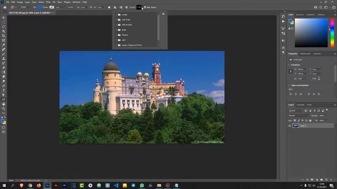Screen dimensions: 337x189
Task: Select the Gradient tool
Action: click(4, 72)
